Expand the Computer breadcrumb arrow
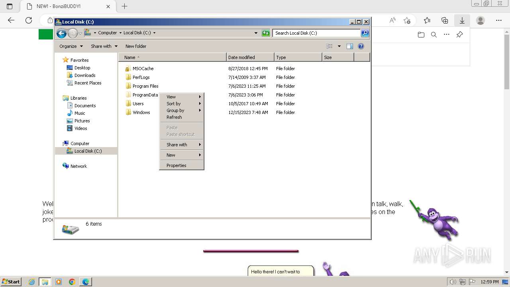510x287 pixels. pyautogui.click(x=120, y=33)
